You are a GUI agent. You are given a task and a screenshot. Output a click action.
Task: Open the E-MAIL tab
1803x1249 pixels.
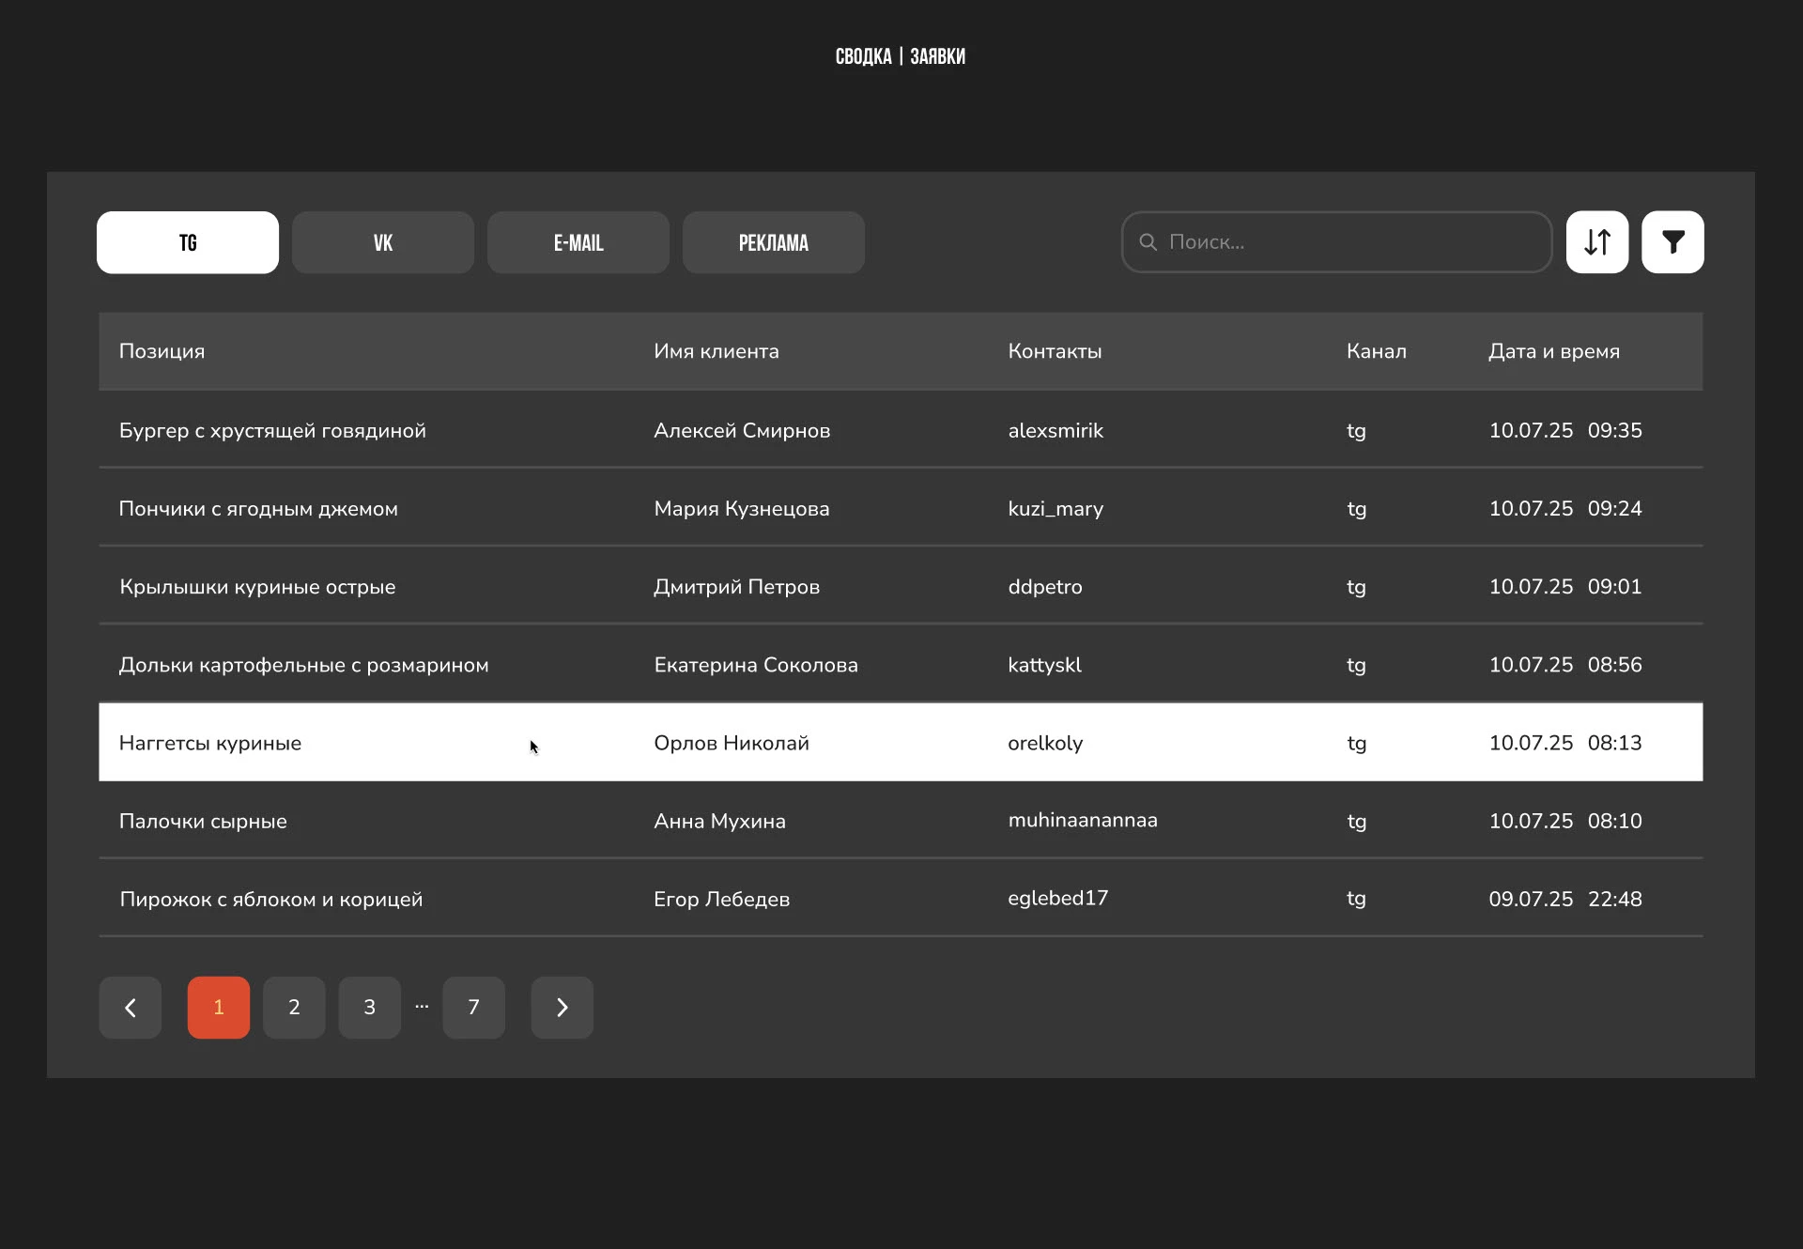578,242
